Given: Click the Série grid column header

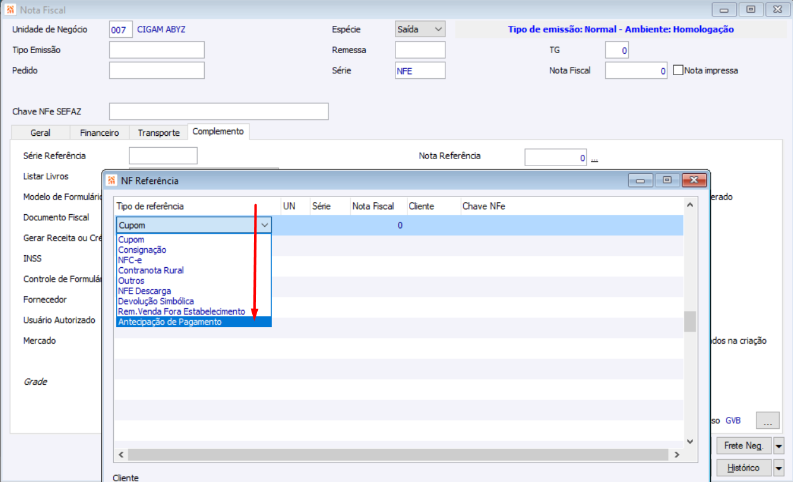Looking at the screenshot, I should pyautogui.click(x=330, y=206).
